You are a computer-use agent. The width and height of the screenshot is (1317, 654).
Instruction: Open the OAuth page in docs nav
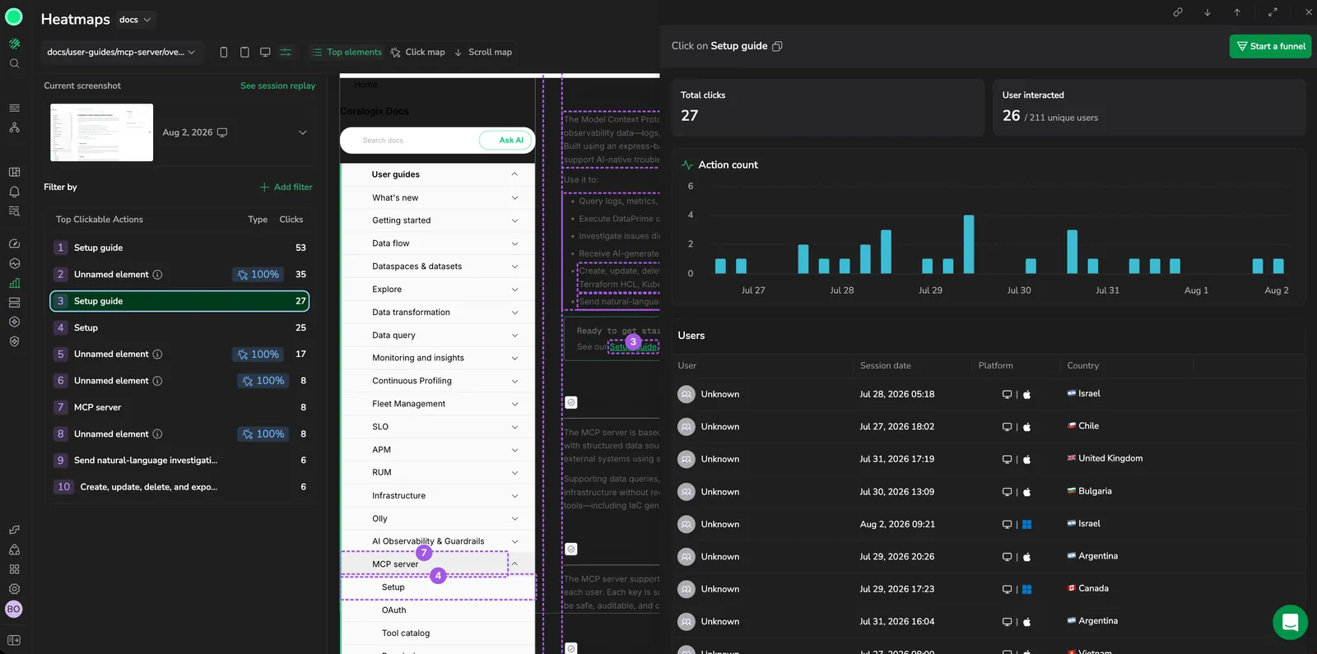click(393, 610)
